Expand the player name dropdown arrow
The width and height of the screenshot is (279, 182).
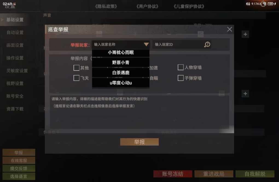pos(146,44)
